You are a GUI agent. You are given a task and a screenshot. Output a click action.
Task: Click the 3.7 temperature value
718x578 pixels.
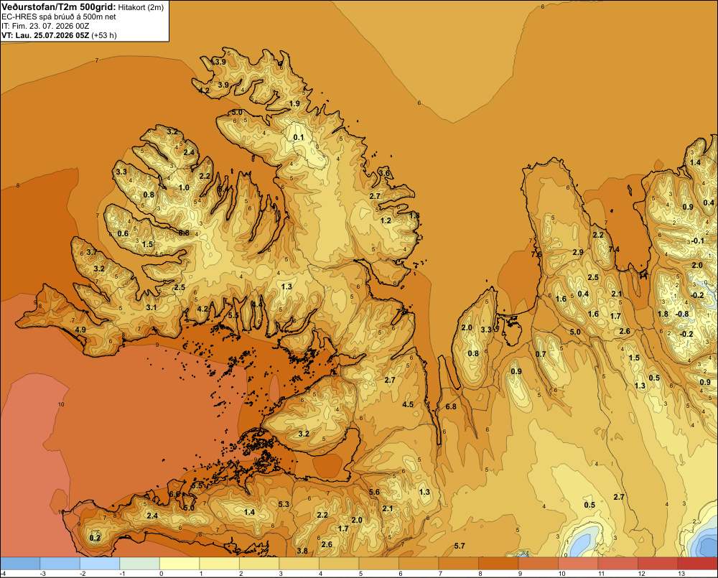click(92, 252)
